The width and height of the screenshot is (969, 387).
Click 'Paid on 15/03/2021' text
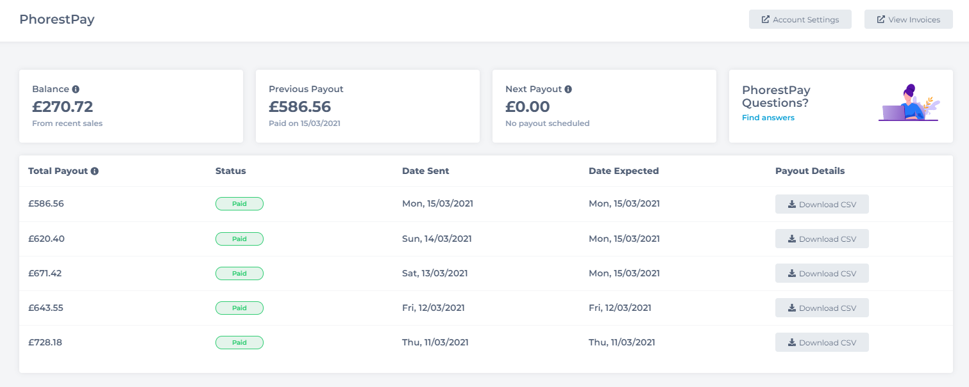[305, 123]
